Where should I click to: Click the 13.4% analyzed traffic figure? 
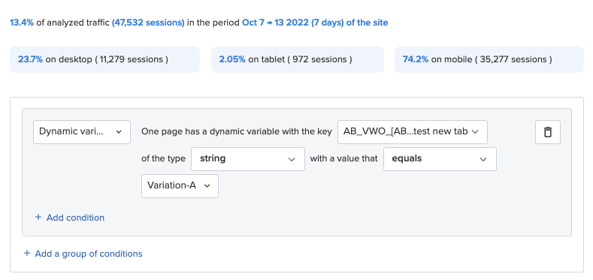(22, 23)
